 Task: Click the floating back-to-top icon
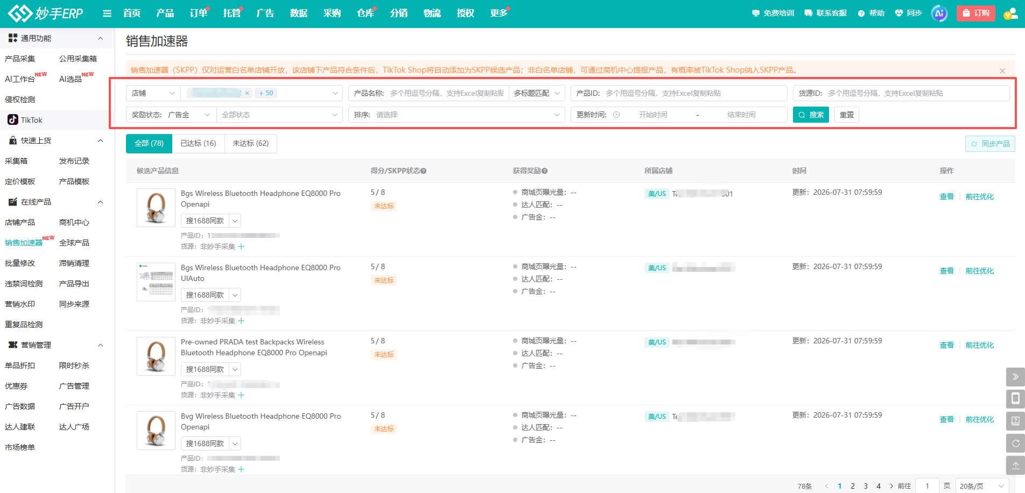pos(1015,465)
